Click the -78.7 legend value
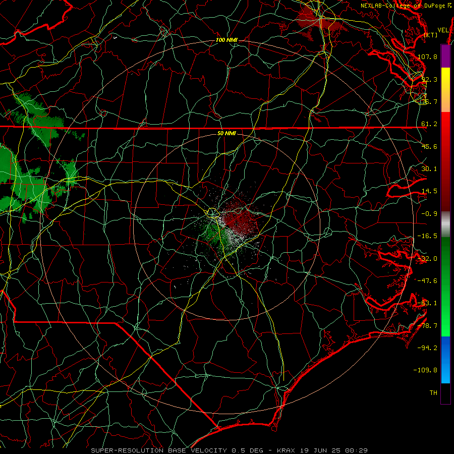454x454 pixels. coord(427,326)
